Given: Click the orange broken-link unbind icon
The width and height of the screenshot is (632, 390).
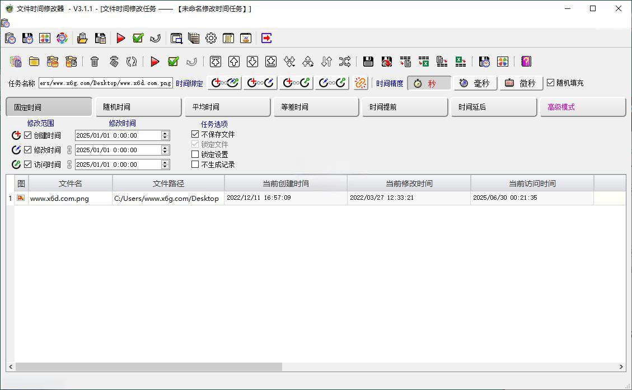Looking at the screenshot, I should click(x=361, y=83).
